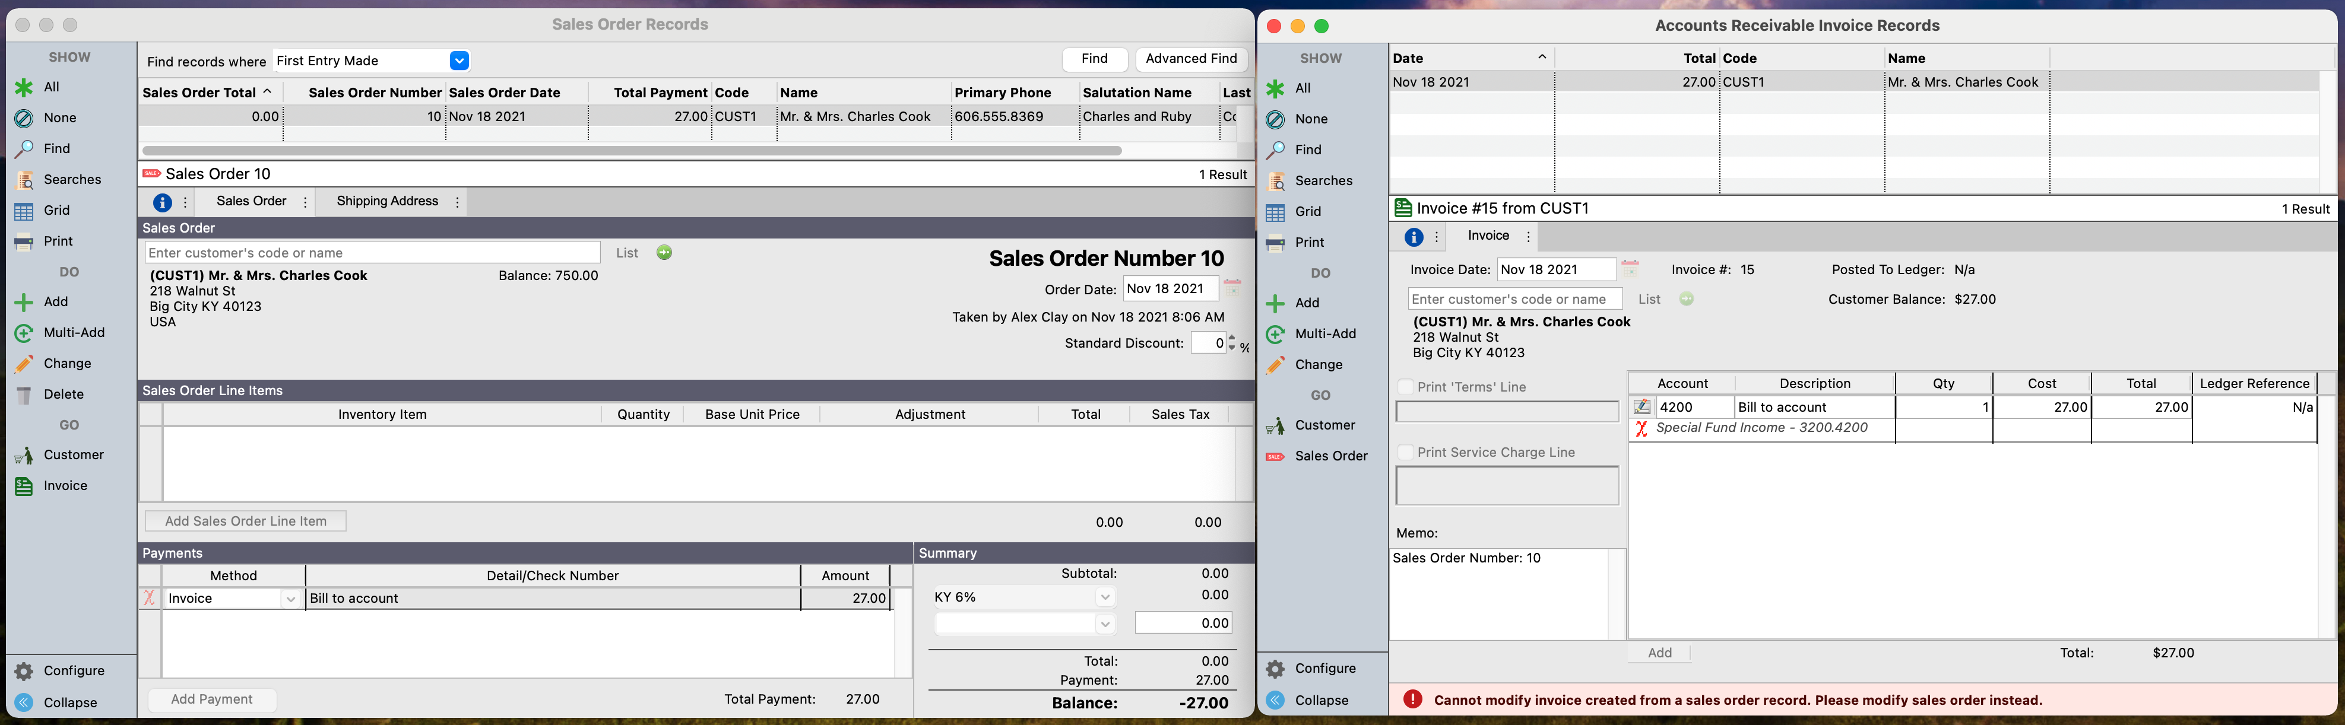Click the red X delete icon on Invoice payment row
Image resolution: width=2345 pixels, height=725 pixels.
[149, 599]
